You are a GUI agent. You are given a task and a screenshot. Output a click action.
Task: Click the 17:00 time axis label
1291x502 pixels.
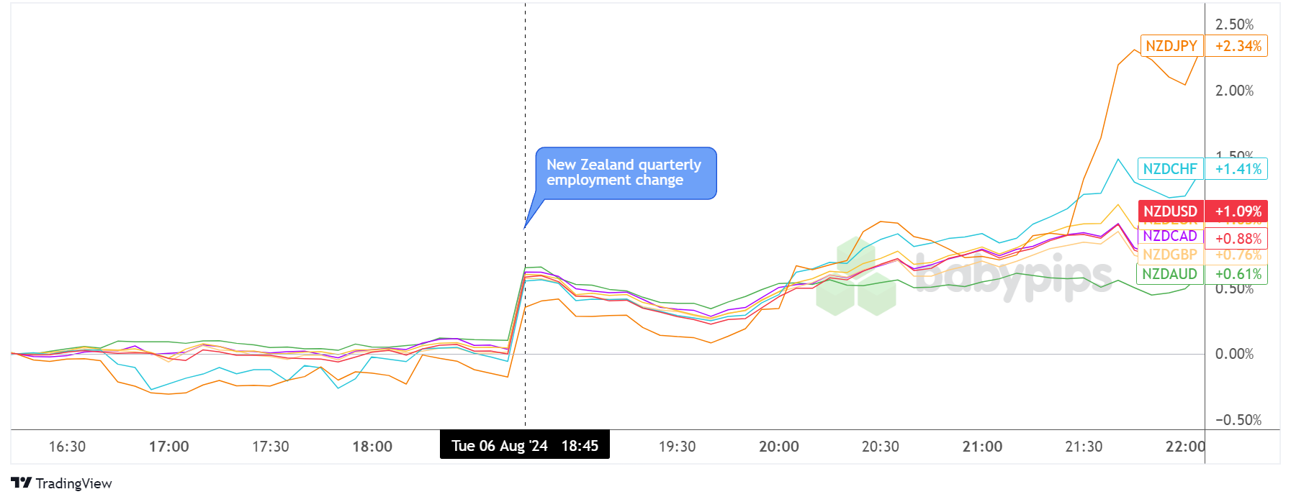coord(168,447)
